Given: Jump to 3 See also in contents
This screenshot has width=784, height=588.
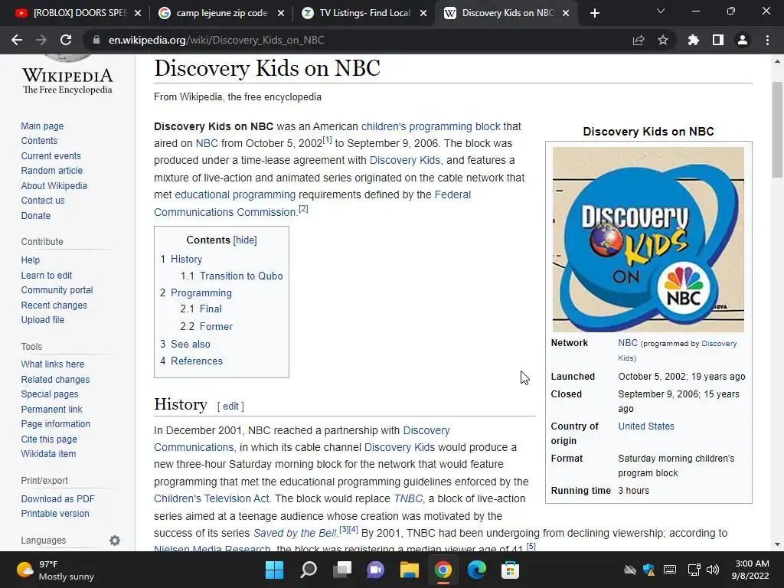Looking at the screenshot, I should [x=185, y=344].
